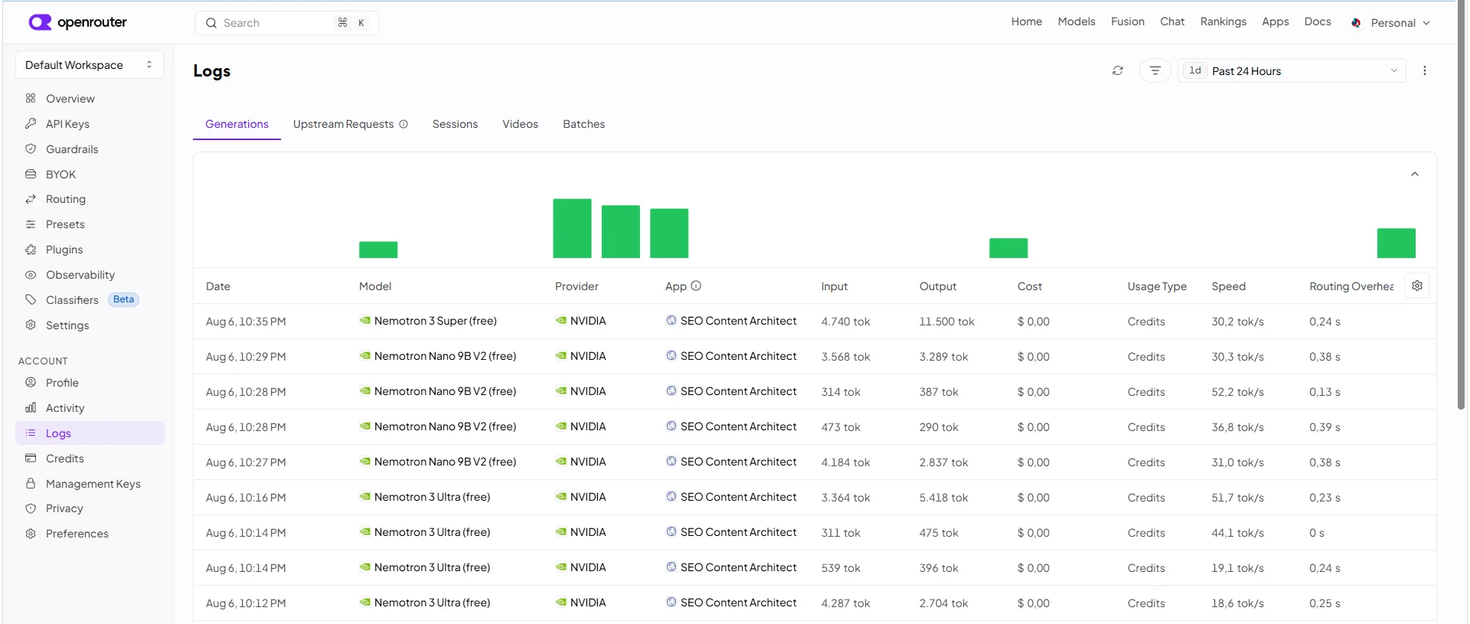Open Logs in the sidebar
The width and height of the screenshot is (1470, 624).
[90, 433]
